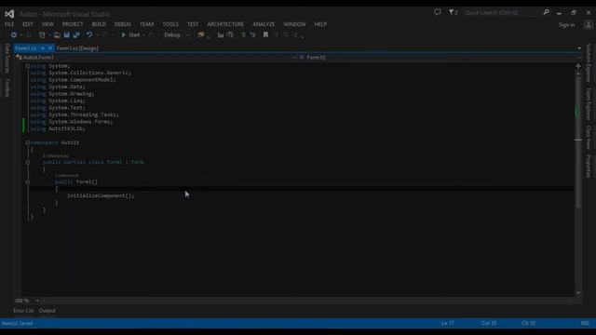
Task: Click the account avatar icon
Action: coord(589,25)
